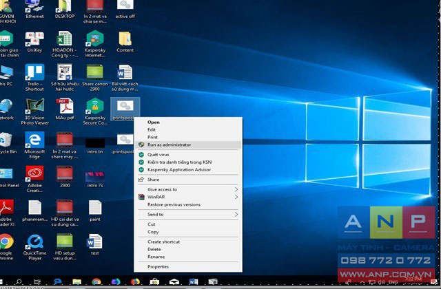Open taskbar search magnifier icon

[x=19, y=281]
